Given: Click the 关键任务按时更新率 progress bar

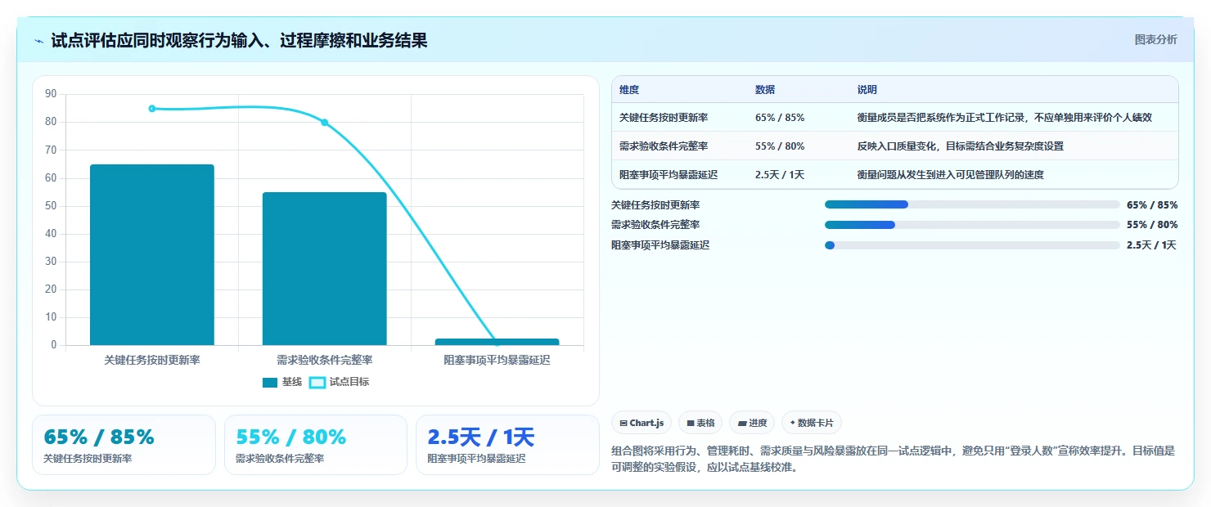Looking at the screenshot, I should (972, 204).
